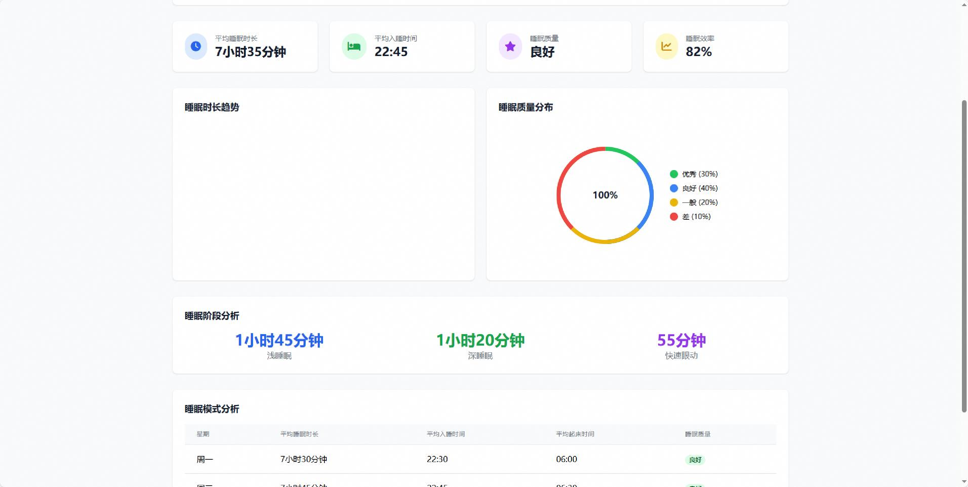Click the 睡眠质量 table column header

tap(697, 434)
